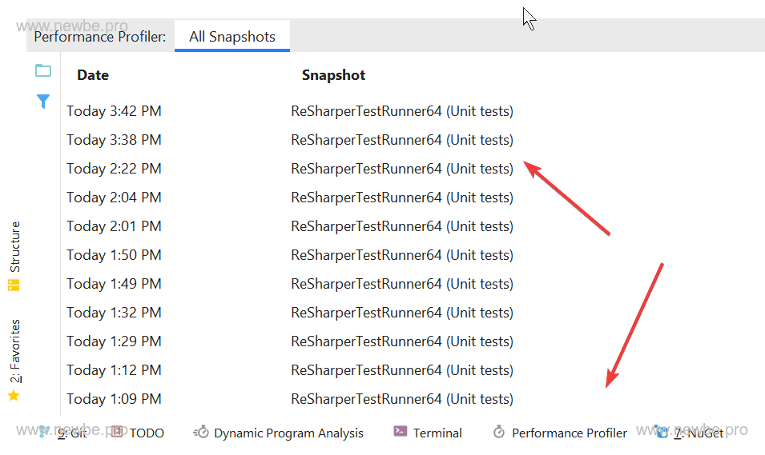Select the Today 3:38 PM snapshot row
This screenshot has height=455, width=765.
(114, 140)
